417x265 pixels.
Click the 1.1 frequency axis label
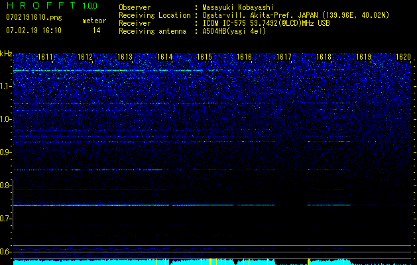6,85
